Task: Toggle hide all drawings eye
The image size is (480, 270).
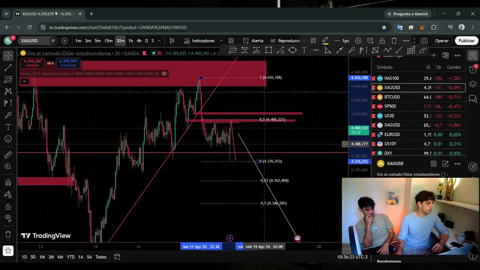Action: point(8,218)
